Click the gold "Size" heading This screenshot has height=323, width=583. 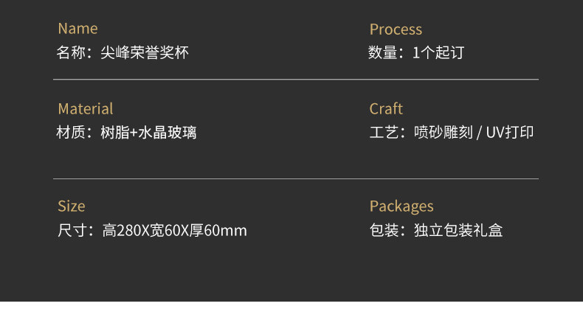(x=72, y=206)
